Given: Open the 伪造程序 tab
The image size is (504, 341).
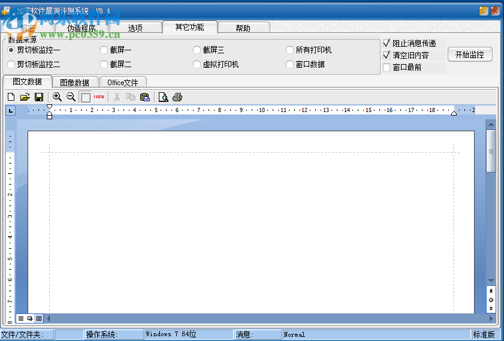Looking at the screenshot, I should 82,28.
